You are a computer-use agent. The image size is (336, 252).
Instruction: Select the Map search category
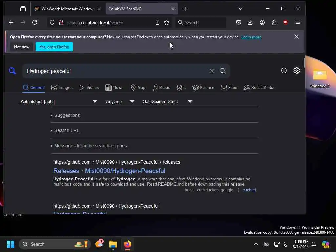[138, 87]
